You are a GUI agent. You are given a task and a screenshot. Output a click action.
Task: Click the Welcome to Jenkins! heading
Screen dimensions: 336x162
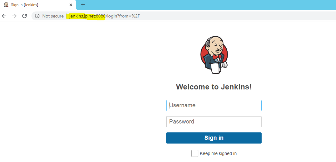click(x=214, y=87)
